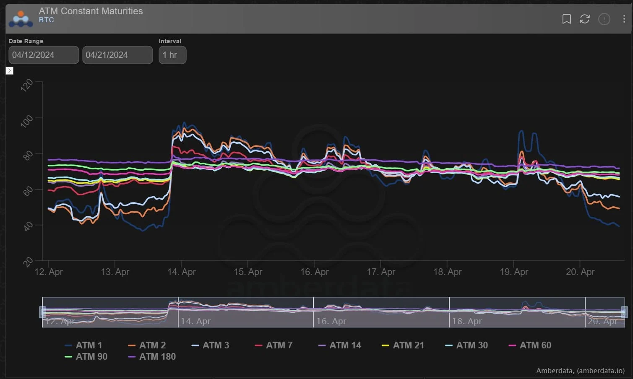Click the left handle of the range navigator

(42, 312)
